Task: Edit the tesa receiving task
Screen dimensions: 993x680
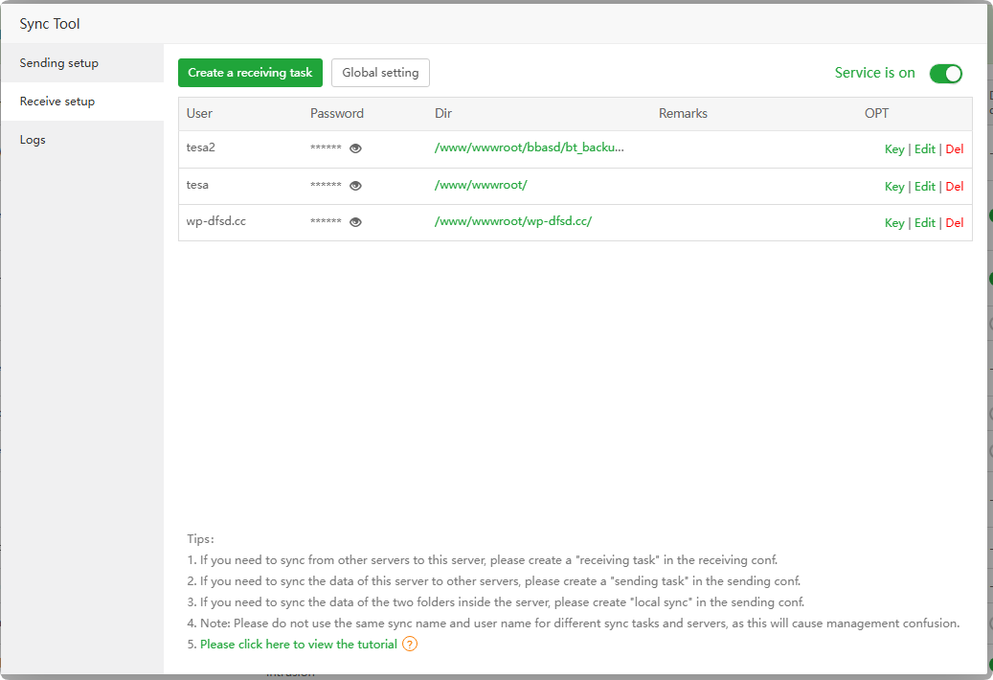Action: pos(924,187)
